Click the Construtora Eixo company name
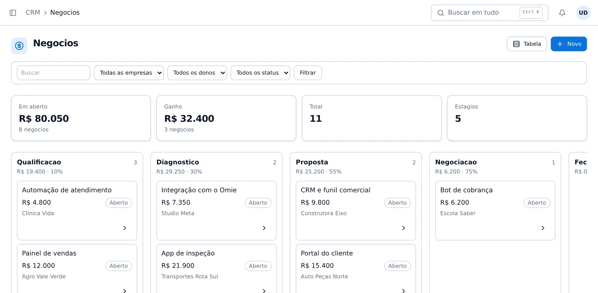The width and height of the screenshot is (598, 293). click(324, 213)
